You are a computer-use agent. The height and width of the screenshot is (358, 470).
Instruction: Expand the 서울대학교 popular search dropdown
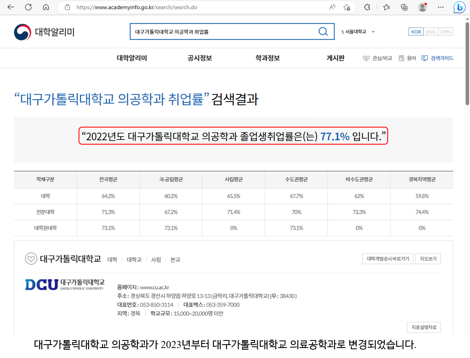point(373,32)
